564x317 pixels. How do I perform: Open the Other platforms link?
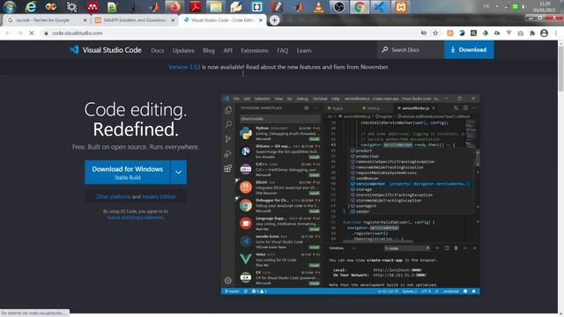(113, 196)
